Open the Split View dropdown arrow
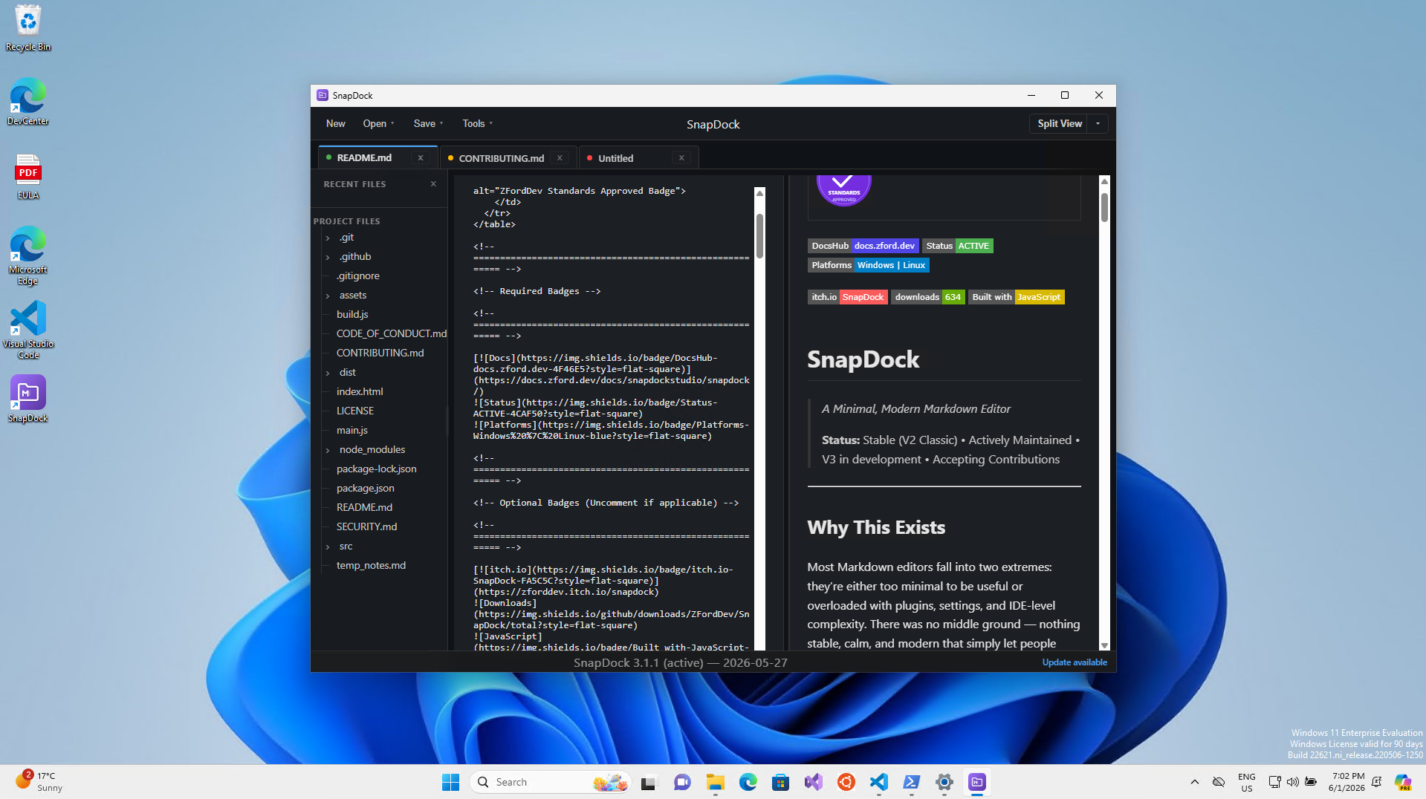1426x799 pixels. coord(1098,123)
